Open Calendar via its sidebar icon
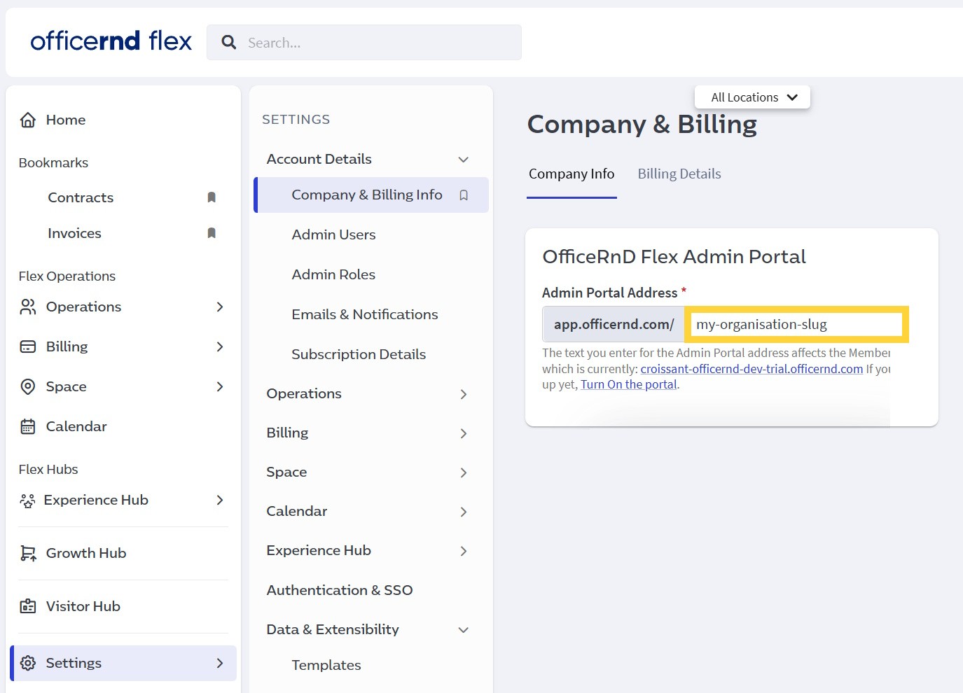Screen dimensions: 963x693 (27, 426)
